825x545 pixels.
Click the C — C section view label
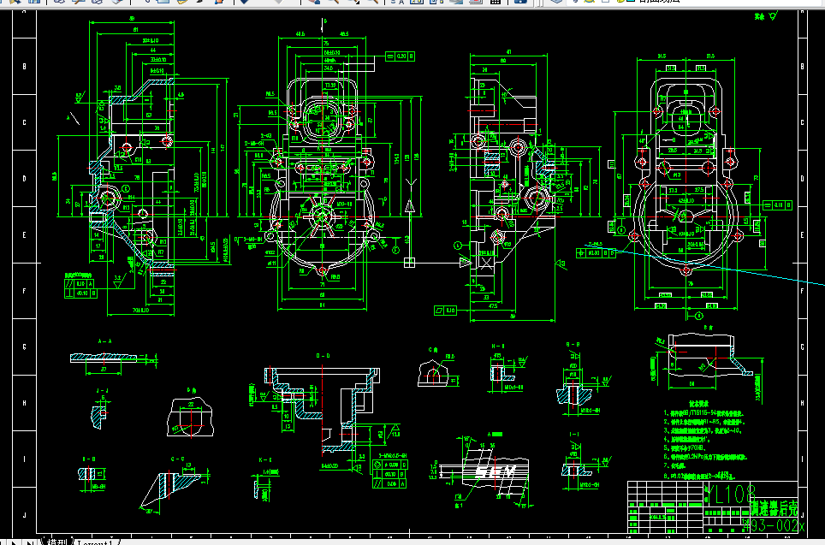point(178,459)
